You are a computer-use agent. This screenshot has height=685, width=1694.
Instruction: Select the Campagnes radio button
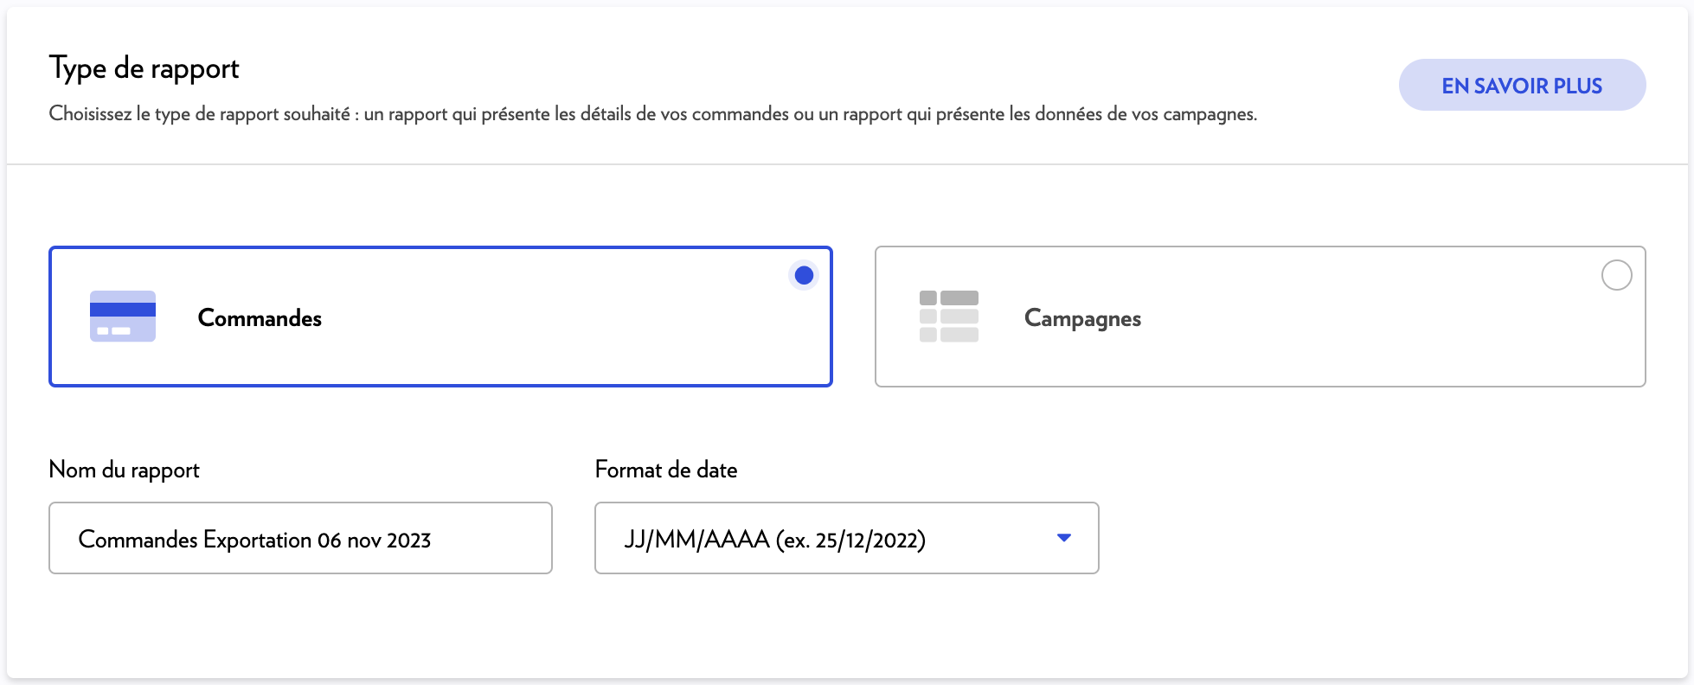(x=1617, y=274)
